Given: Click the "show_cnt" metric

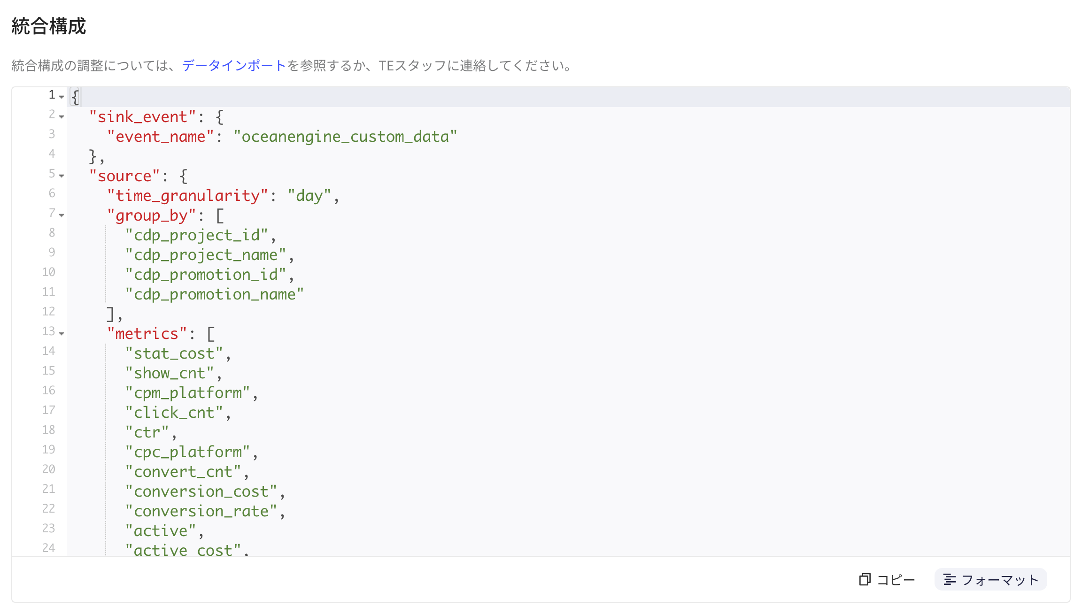Looking at the screenshot, I should coord(170,373).
